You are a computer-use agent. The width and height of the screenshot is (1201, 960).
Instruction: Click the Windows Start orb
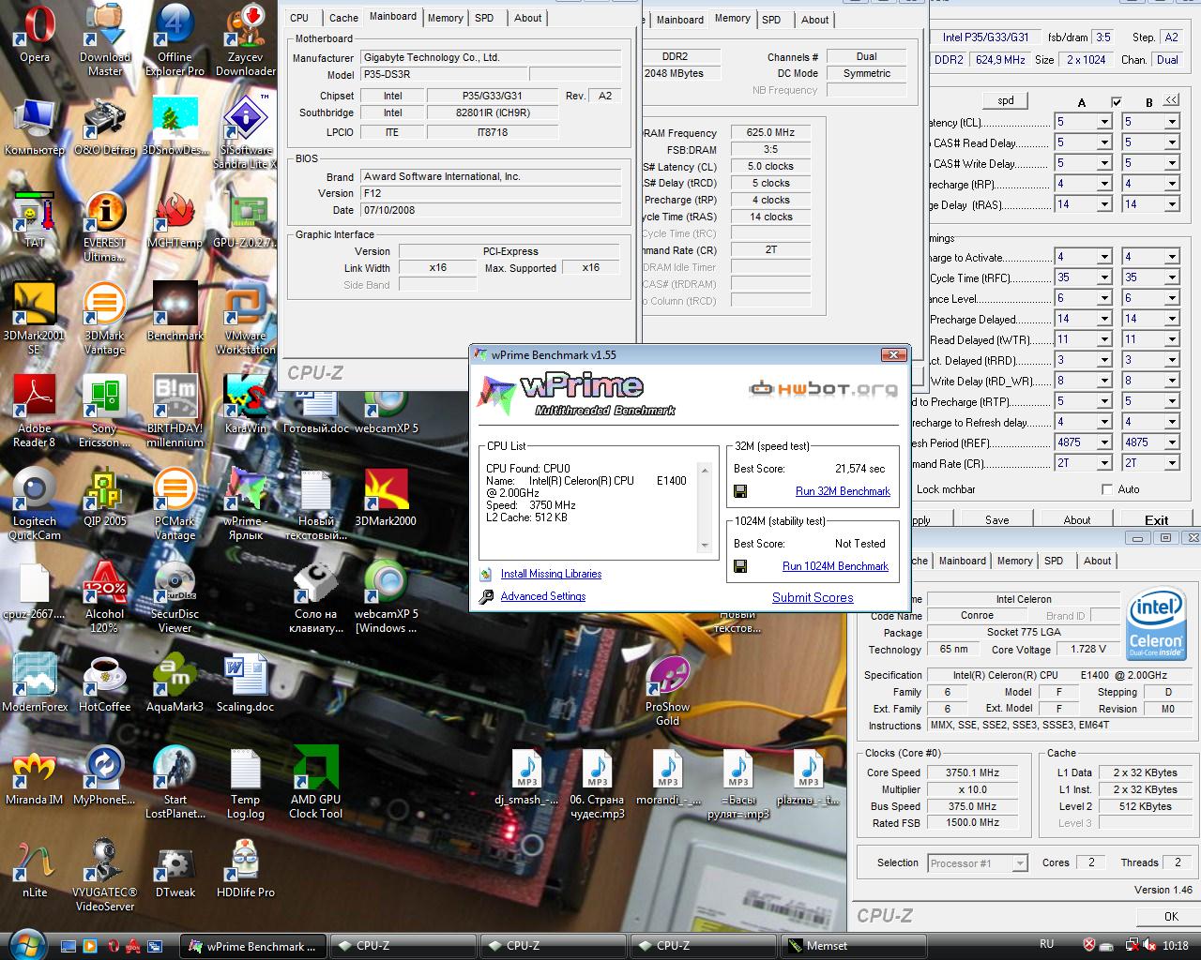(x=26, y=945)
